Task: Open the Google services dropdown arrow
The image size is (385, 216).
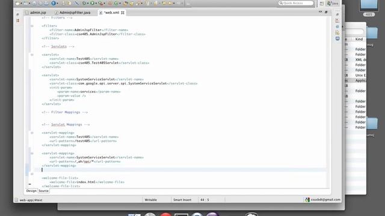Action: click(x=57, y=4)
